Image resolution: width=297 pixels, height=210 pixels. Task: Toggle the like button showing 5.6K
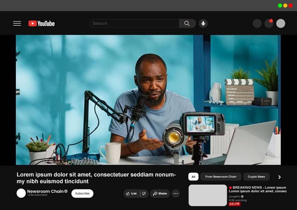[131, 193]
